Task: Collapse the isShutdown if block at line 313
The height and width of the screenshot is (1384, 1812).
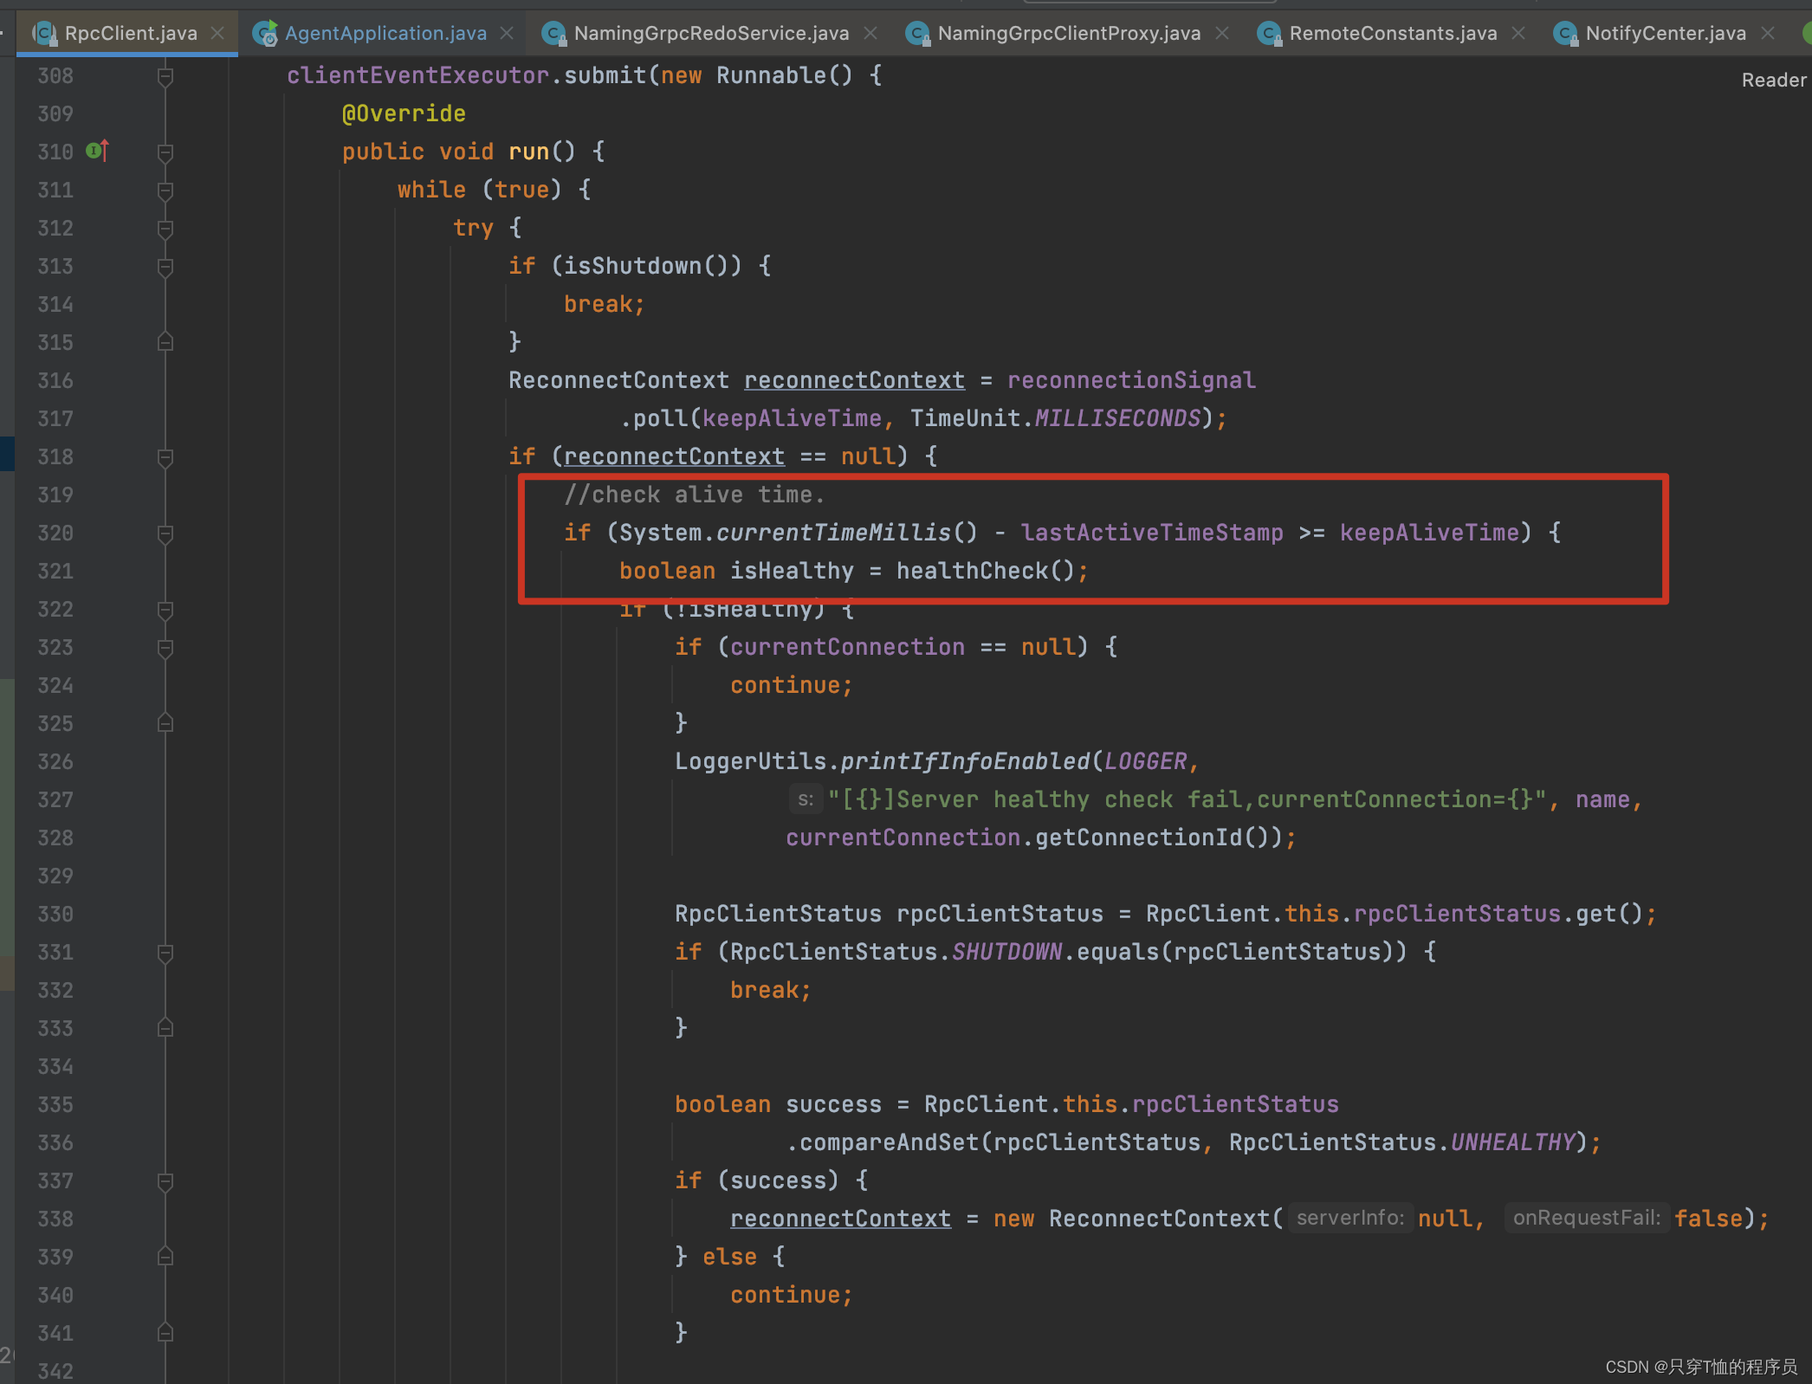Action: point(165,267)
